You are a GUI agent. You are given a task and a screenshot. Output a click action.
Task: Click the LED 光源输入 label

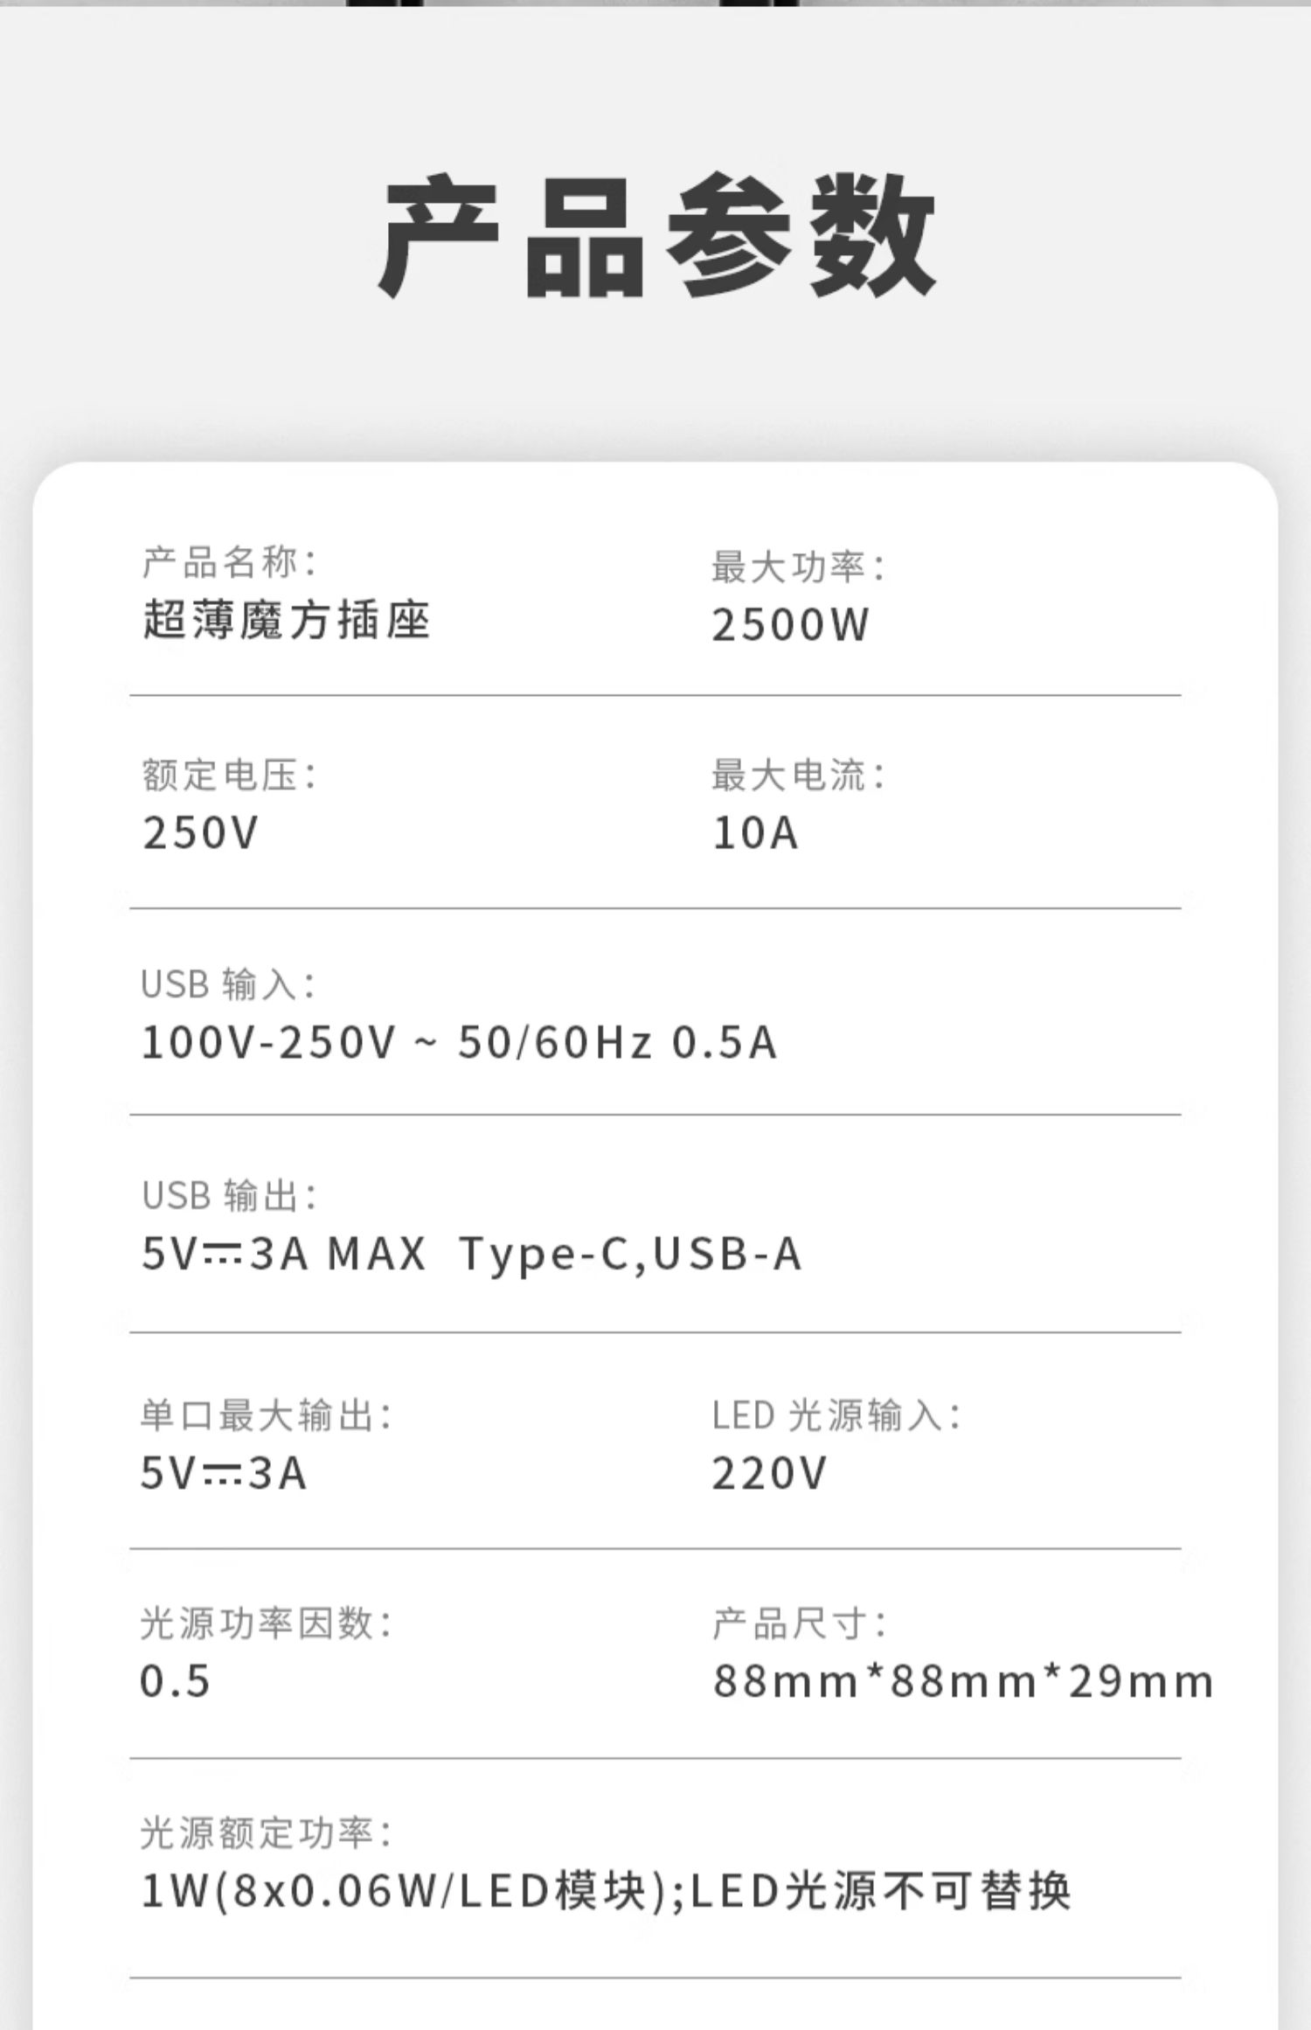[836, 1415]
